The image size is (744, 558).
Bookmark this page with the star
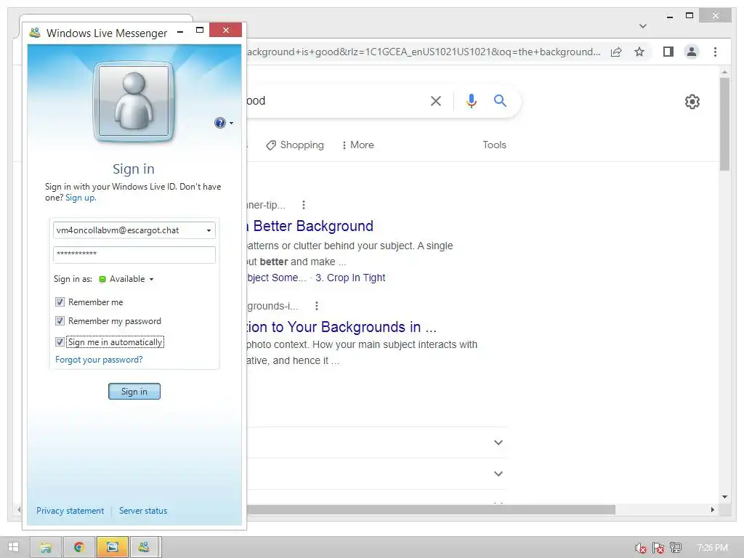coord(639,52)
